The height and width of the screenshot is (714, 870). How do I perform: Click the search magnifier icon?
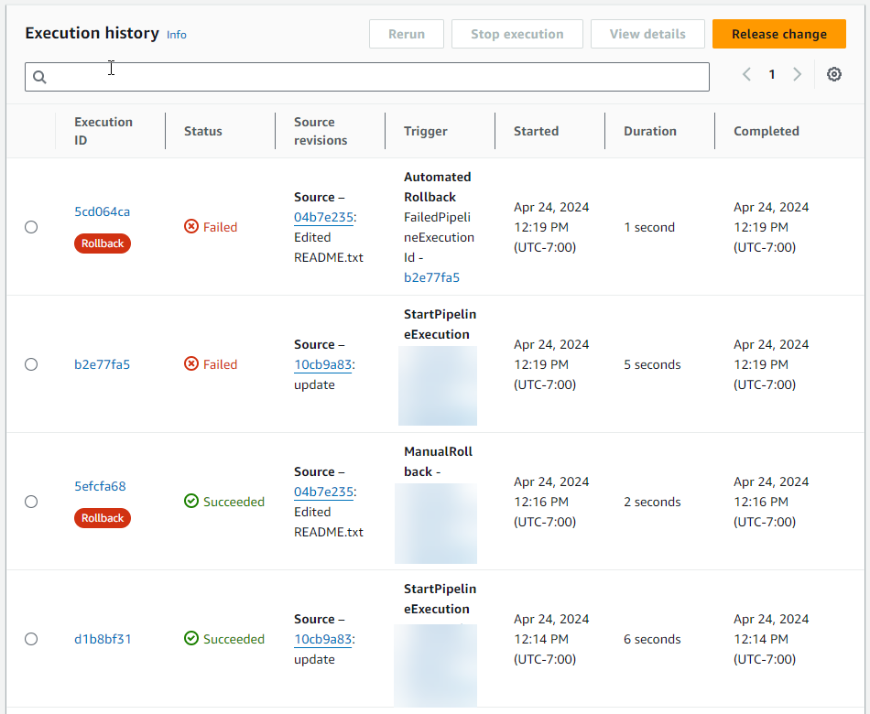[39, 77]
